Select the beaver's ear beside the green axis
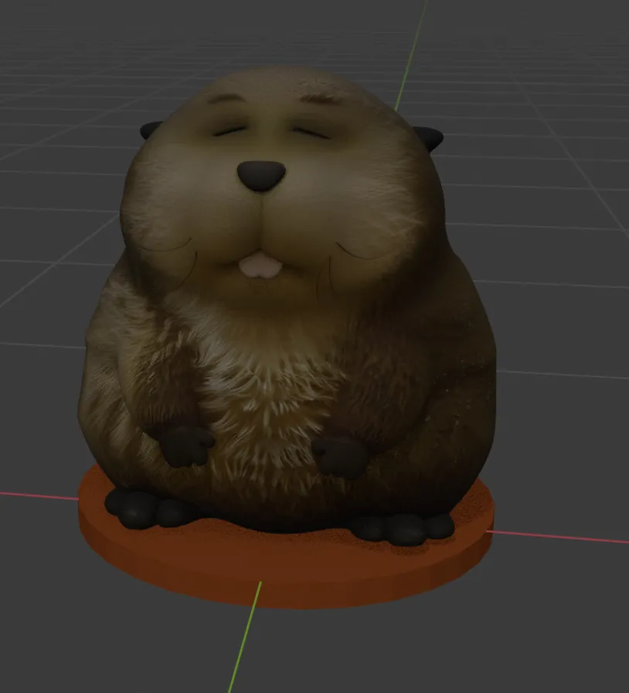629x693 pixels. (x=429, y=137)
